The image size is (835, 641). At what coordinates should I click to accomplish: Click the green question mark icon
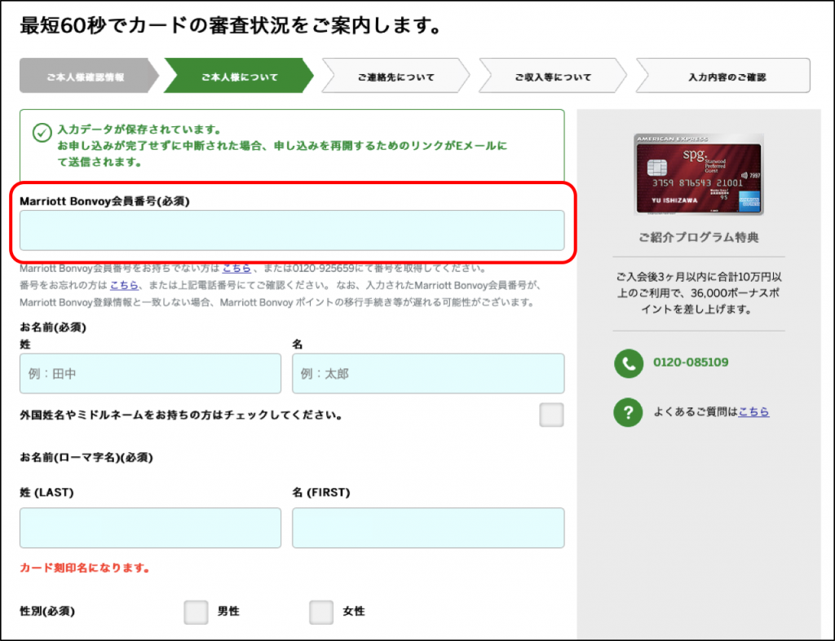[x=629, y=412]
